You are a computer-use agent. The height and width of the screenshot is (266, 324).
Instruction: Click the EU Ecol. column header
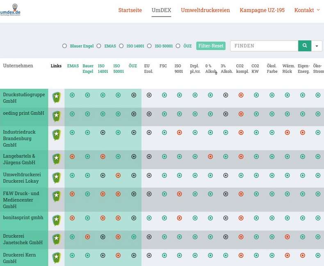coord(148,69)
